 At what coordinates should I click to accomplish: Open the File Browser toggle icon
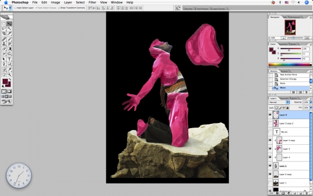[x=178, y=8]
